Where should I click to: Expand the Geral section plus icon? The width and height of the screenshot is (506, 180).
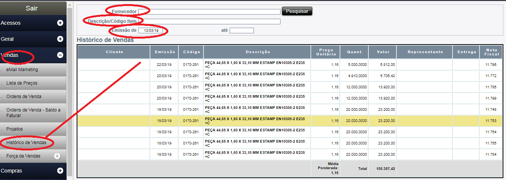click(60, 39)
